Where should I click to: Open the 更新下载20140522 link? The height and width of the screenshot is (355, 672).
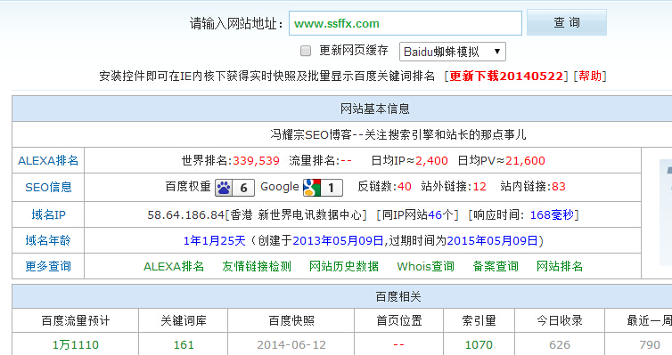506,77
